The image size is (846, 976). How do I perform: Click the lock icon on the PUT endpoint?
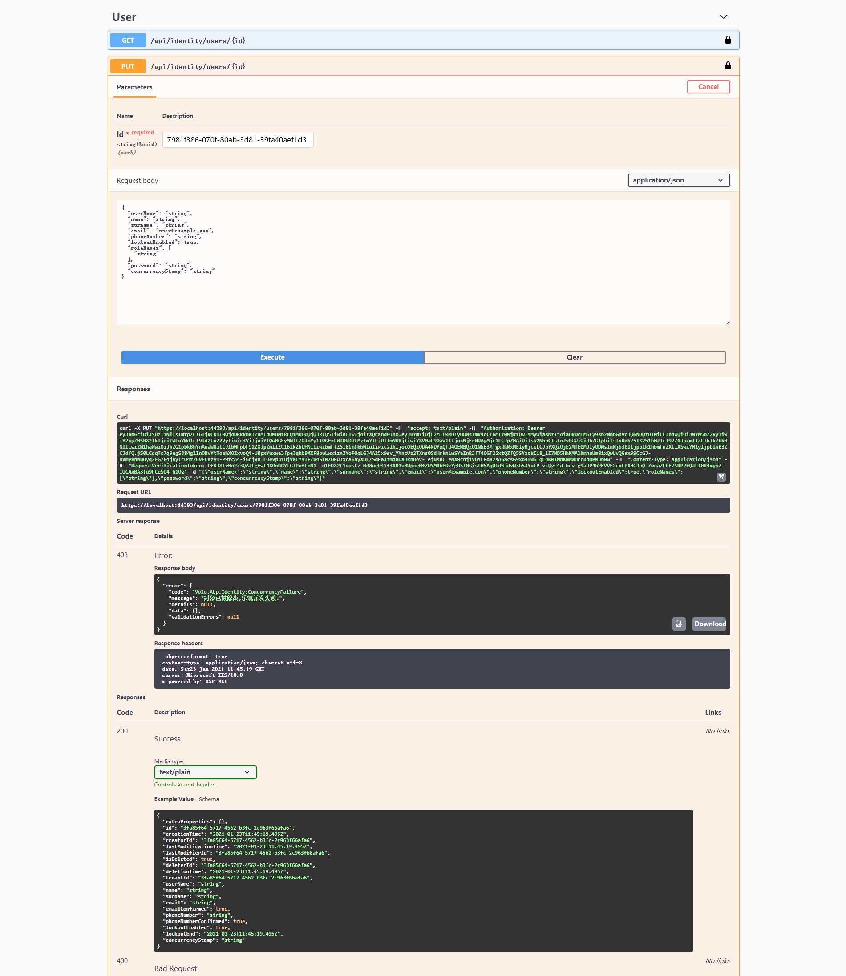[x=728, y=65]
